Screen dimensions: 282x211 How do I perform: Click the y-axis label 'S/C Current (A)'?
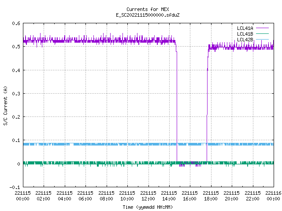(5, 105)
